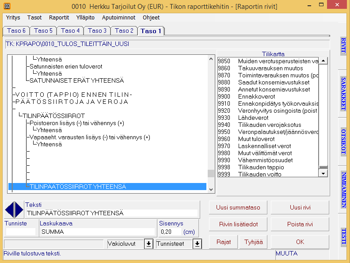This screenshot has width=350, height=263.
Task: Open Rivin lisätiedot
Action: click(x=238, y=224)
